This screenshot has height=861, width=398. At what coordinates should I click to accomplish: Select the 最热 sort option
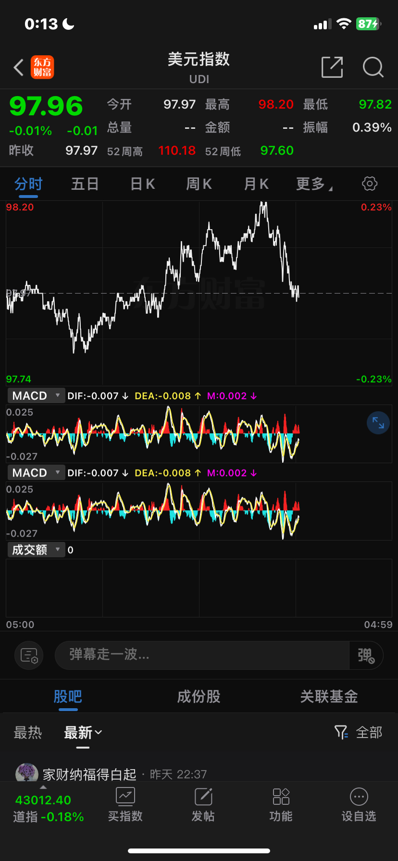pos(28,732)
